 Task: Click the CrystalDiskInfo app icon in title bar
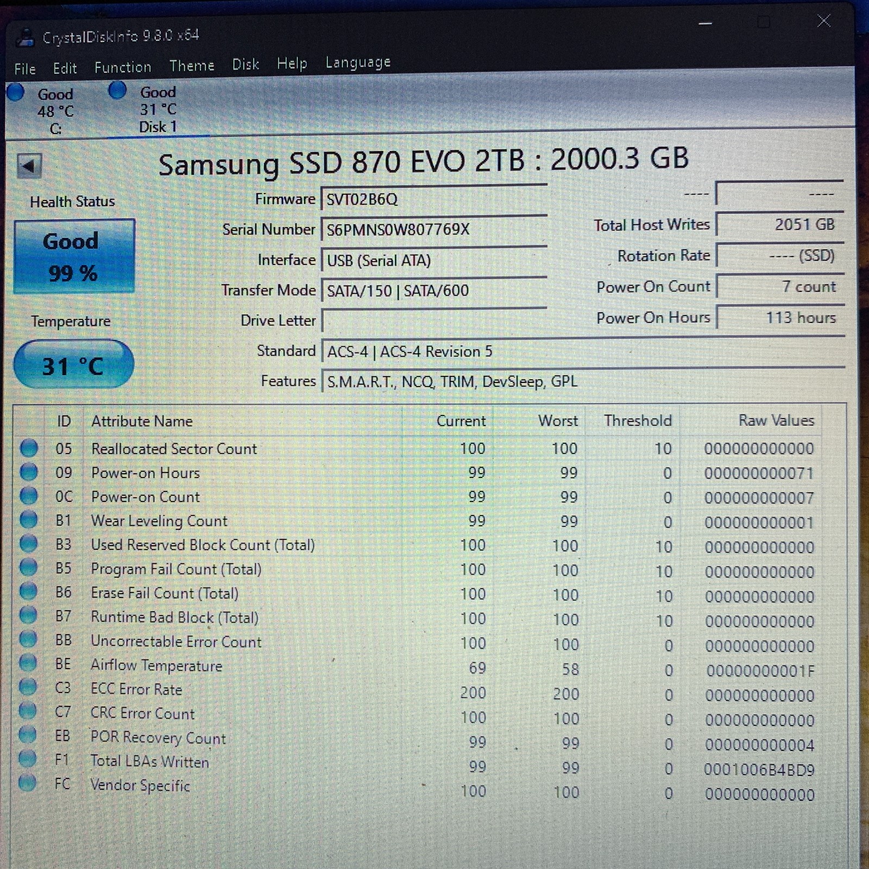pos(26,38)
